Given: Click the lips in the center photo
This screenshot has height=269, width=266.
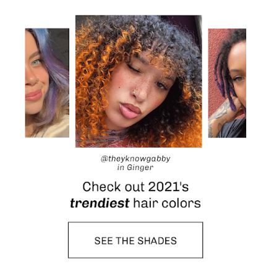Looking at the screenshot, I should 130,110.
